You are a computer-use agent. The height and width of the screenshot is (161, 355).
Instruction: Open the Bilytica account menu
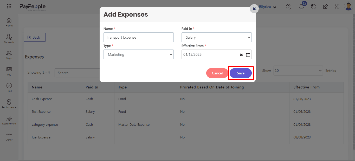[x=266, y=7]
